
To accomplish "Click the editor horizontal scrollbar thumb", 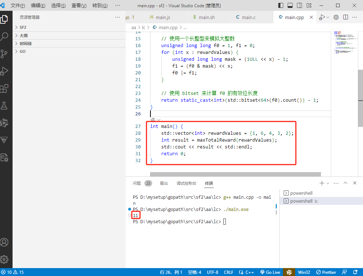I will pyautogui.click(x=236, y=174).
